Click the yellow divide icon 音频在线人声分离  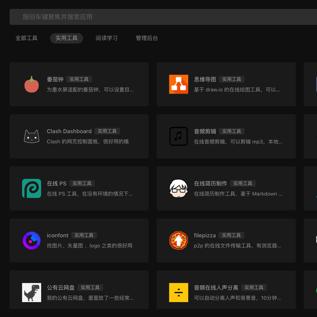pyautogui.click(x=178, y=293)
